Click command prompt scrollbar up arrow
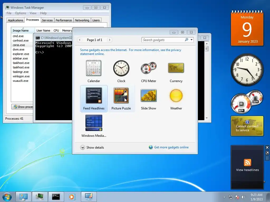 pyautogui.click(x=207, y=44)
